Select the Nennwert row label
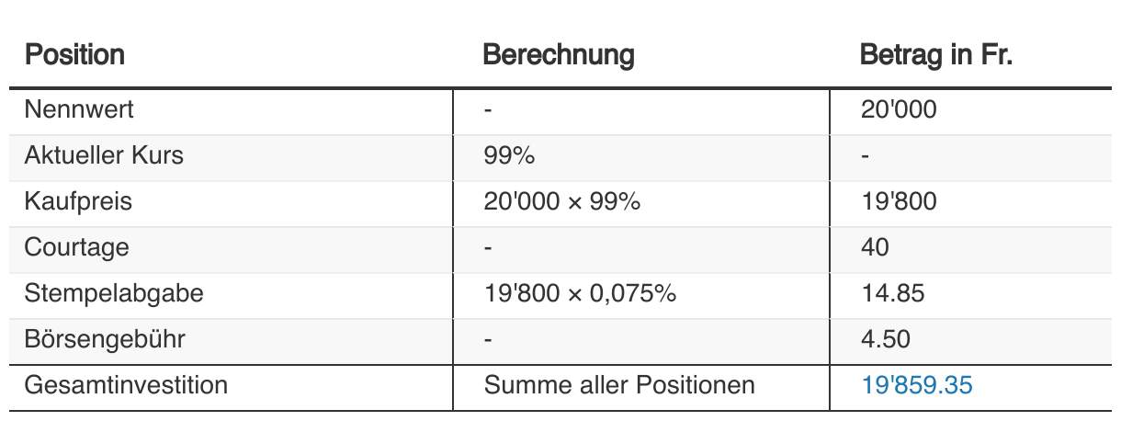The width and height of the screenshot is (1121, 421). point(79,109)
